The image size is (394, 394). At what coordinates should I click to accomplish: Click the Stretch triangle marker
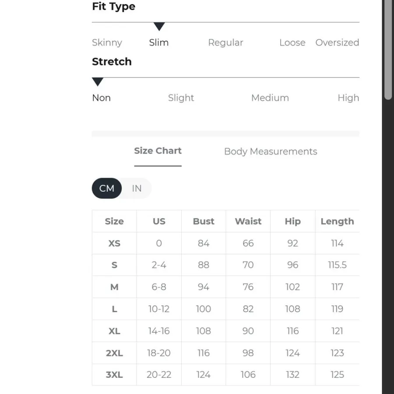pyautogui.click(x=98, y=82)
